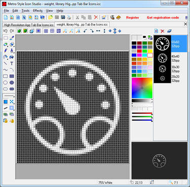This screenshot has height=187, width=190.
Task: Click the Undo arrow icon
Action: pyautogui.click(x=6, y=31)
